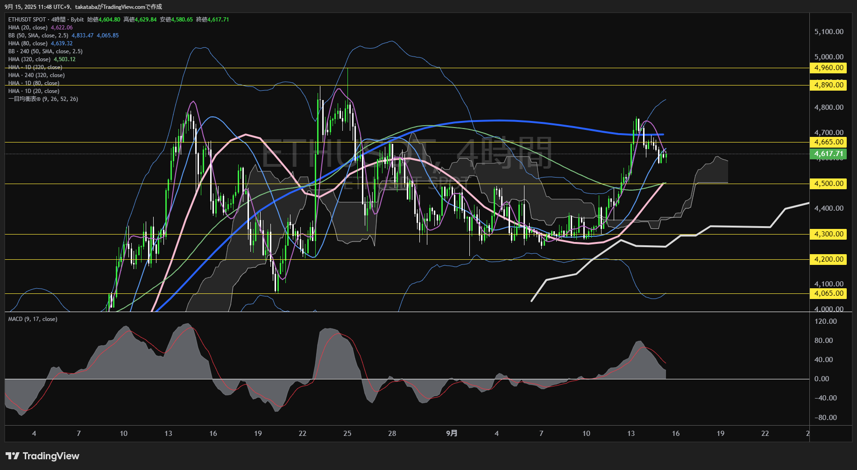Click the BB · 240 indicator legend entry
857x470 pixels.
[x=45, y=51]
